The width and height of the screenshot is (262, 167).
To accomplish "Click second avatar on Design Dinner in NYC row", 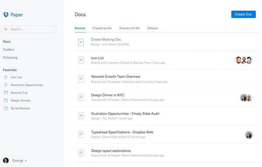I will pos(250,98).
